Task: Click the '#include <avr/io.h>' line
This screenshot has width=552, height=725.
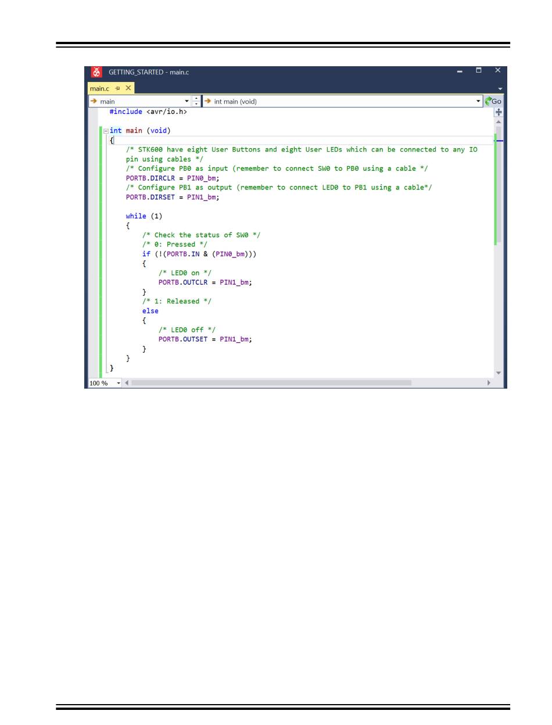Action: 148,112
